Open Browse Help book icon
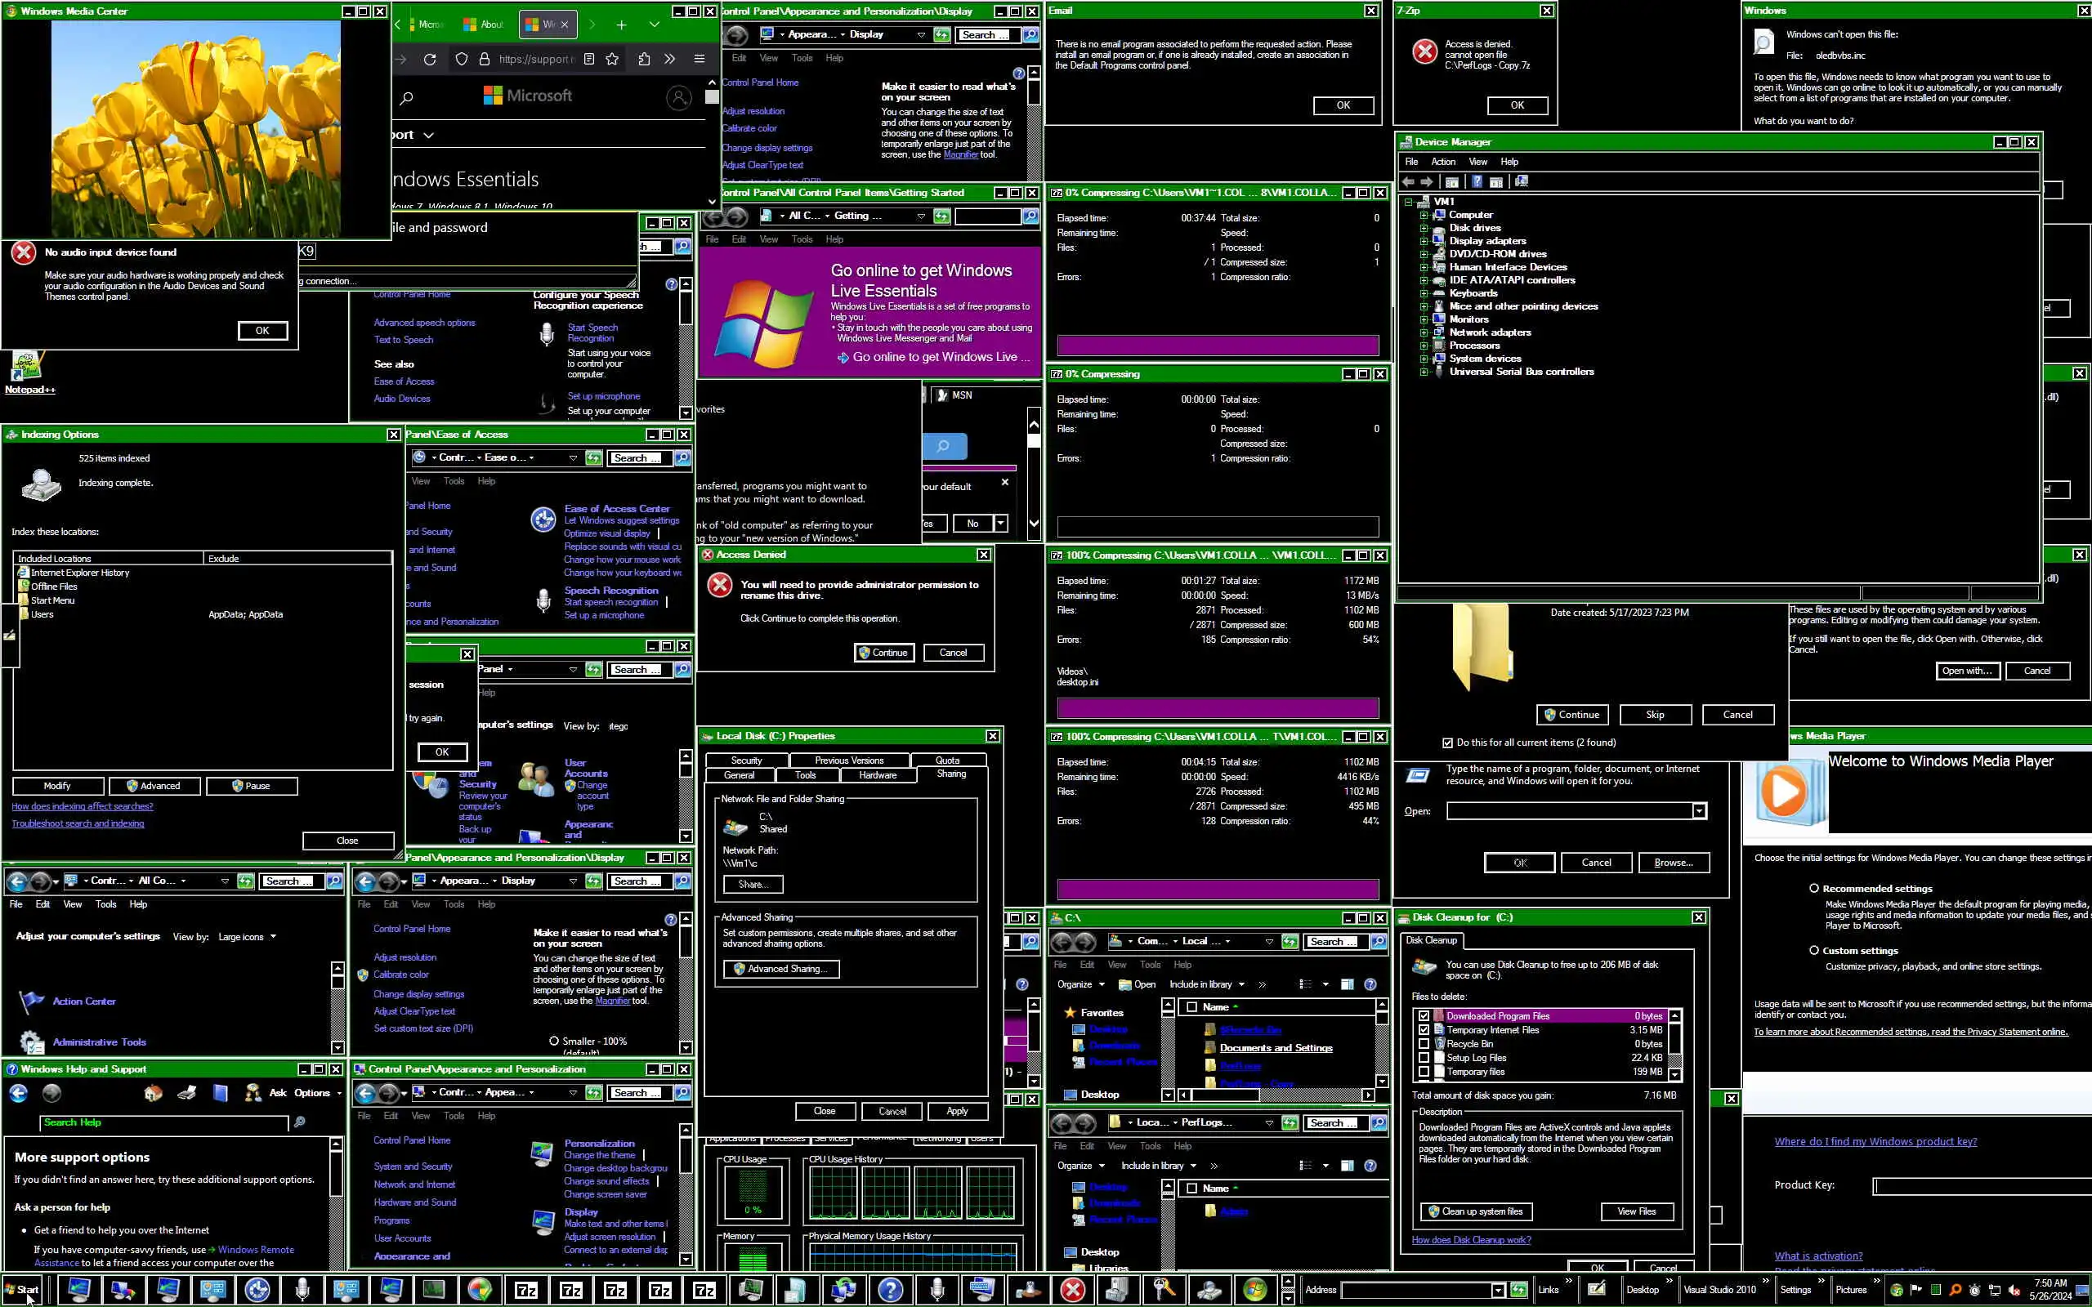 pyautogui.click(x=221, y=1093)
